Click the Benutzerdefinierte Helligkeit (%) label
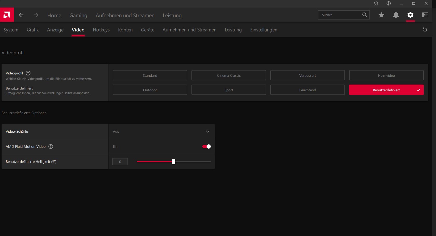This screenshot has width=436, height=236. tap(31, 162)
